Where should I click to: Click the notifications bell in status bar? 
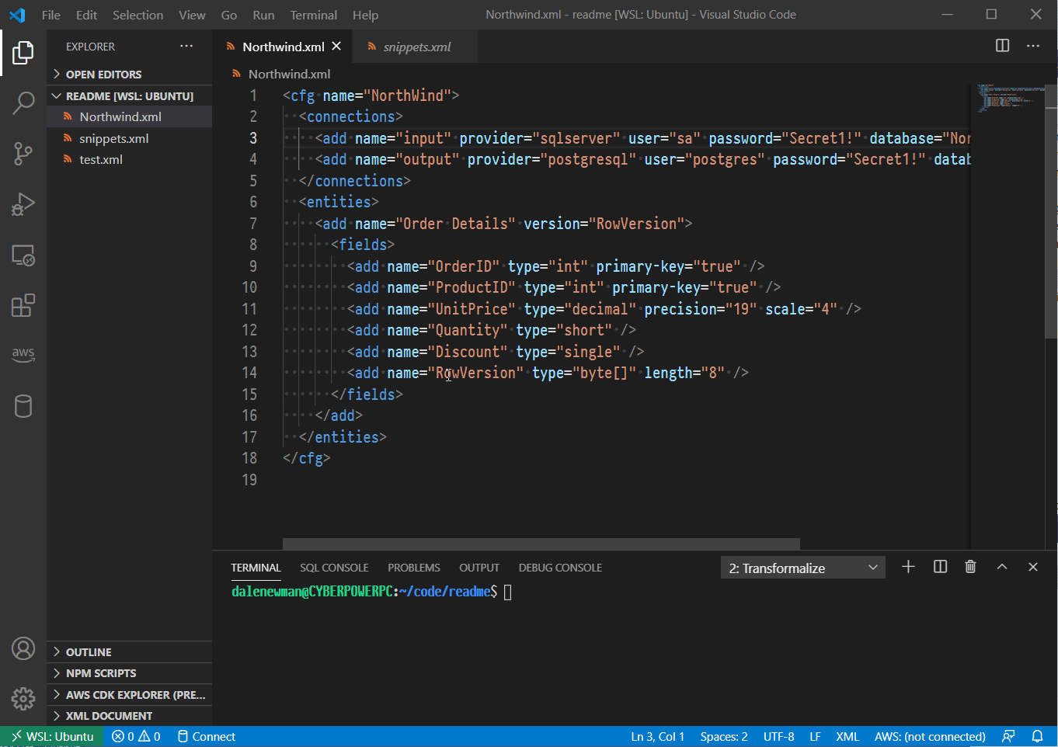click(1037, 736)
